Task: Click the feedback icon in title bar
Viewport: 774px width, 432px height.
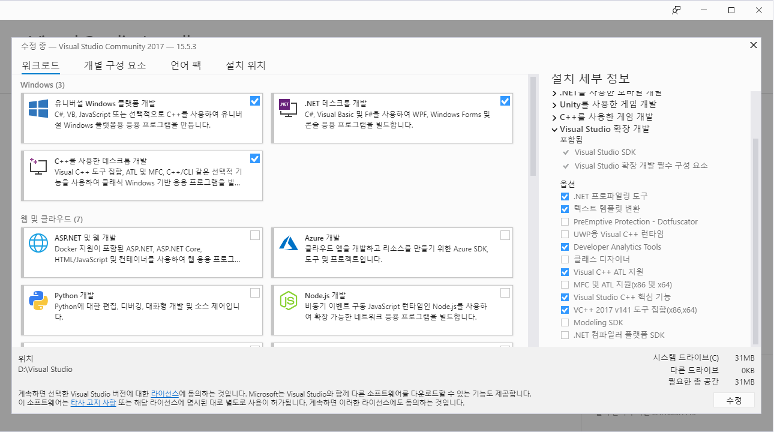Action: pos(676,10)
